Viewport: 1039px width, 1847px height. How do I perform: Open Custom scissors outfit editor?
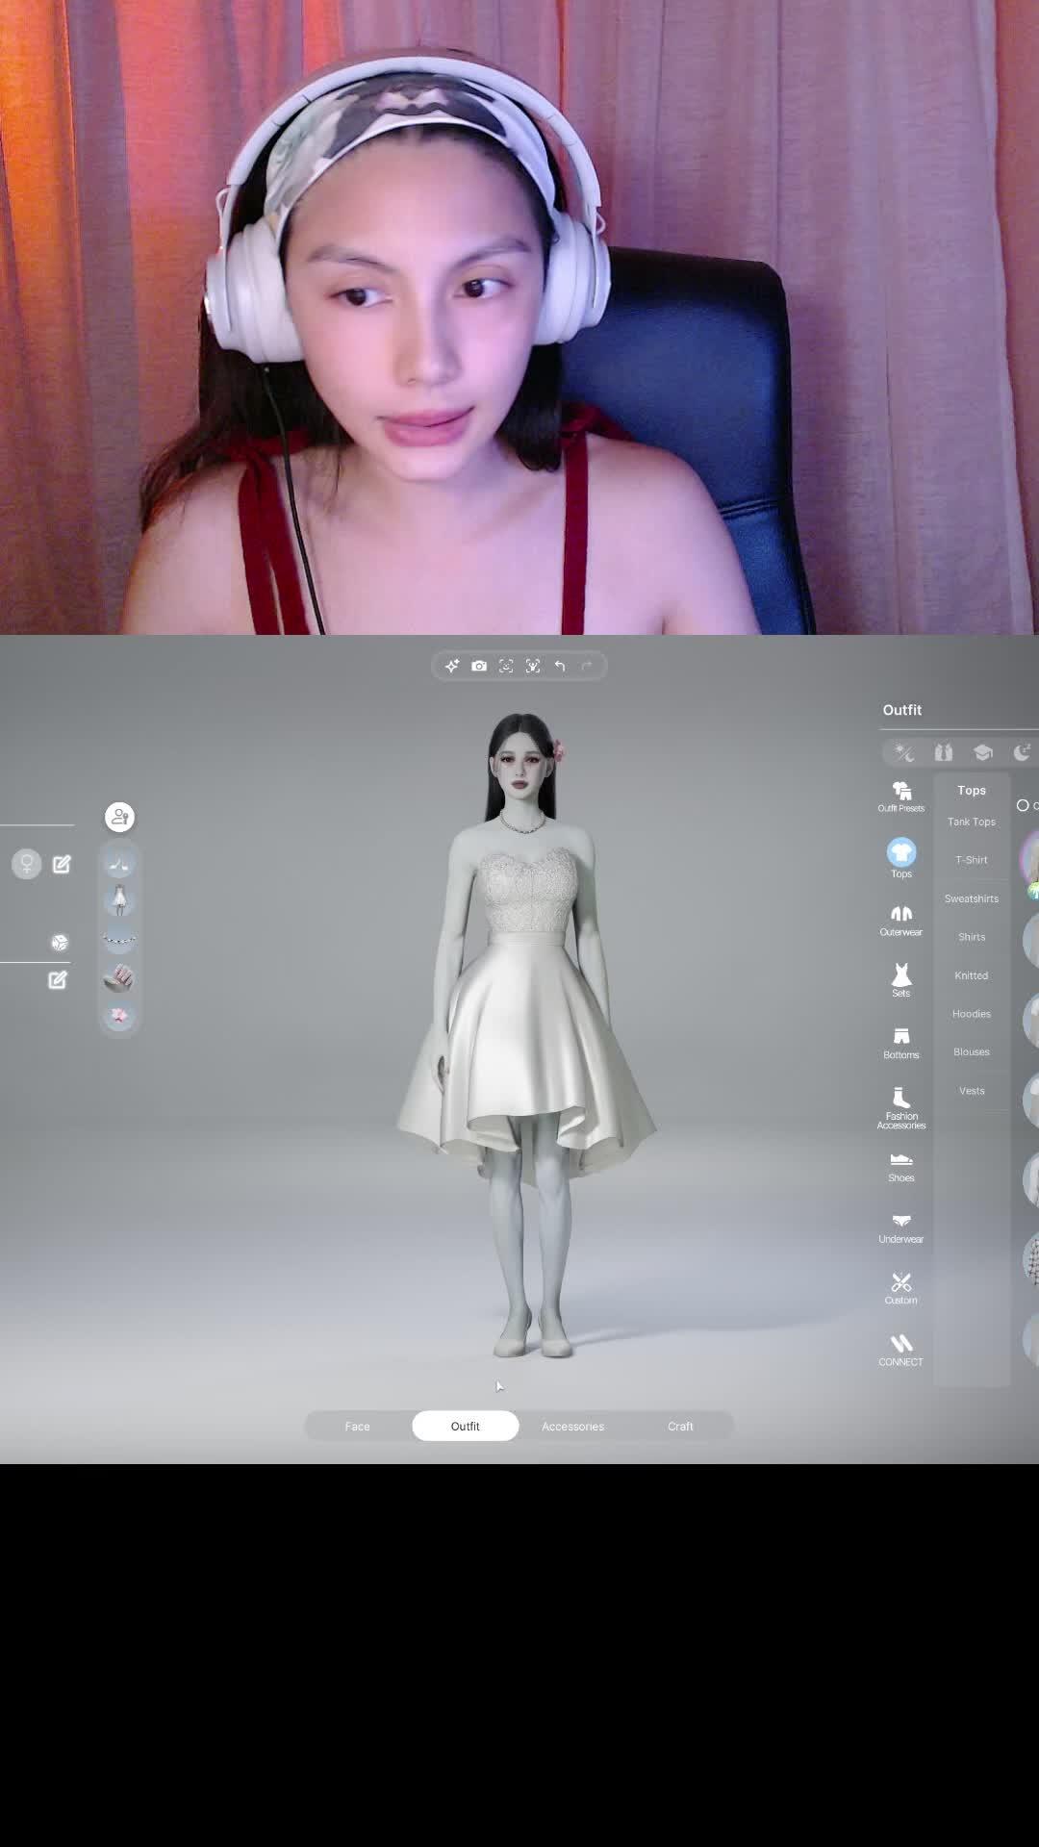[900, 1288]
